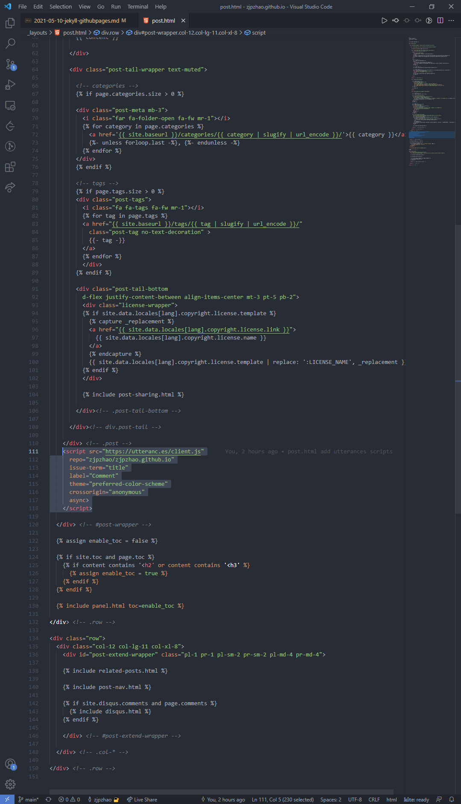The image size is (461, 804).
Task: Go to line via Ln 111, Col 5
Action: click(x=283, y=799)
